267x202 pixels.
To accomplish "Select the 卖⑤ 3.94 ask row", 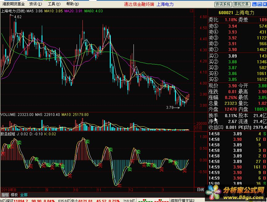I will (x=237, y=26).
